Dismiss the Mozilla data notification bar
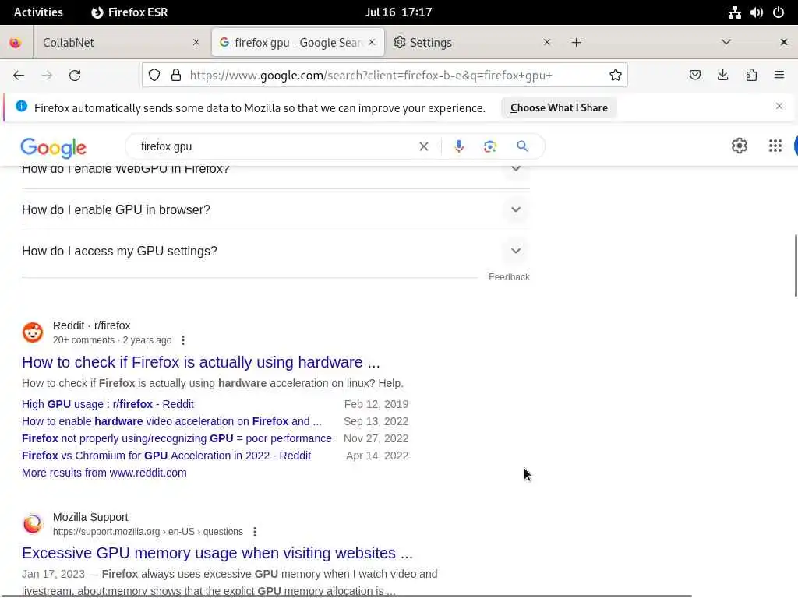The width and height of the screenshot is (798, 598). pos(779,106)
